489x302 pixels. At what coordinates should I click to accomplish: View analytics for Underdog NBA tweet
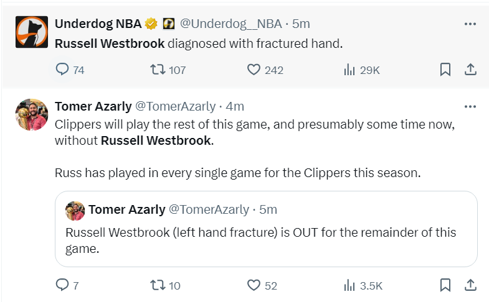pyautogui.click(x=349, y=70)
